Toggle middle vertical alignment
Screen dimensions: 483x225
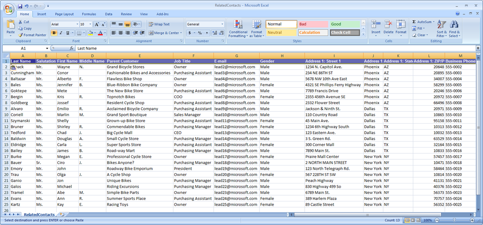(120, 25)
